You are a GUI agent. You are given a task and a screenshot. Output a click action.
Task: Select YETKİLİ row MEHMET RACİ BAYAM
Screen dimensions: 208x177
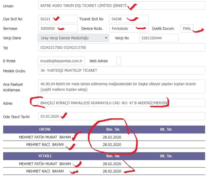[104, 171]
